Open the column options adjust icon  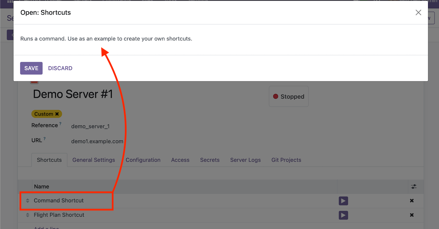pos(414,187)
